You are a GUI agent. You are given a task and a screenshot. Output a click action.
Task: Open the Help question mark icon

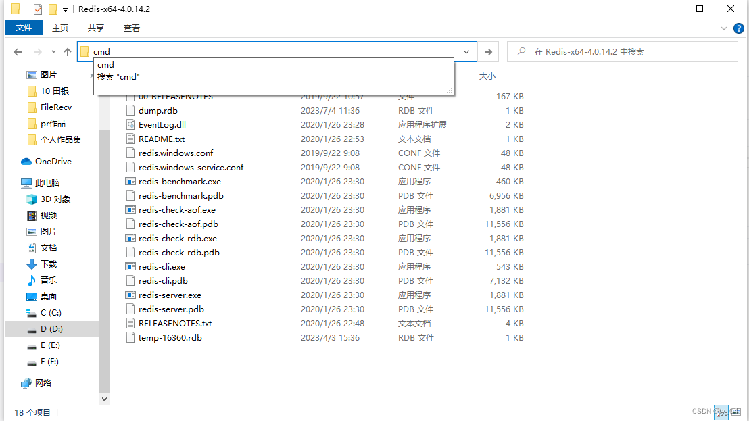(738, 28)
